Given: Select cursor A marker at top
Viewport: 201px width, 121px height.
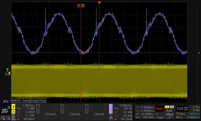Looking at the screenshot, I should point(83,5).
